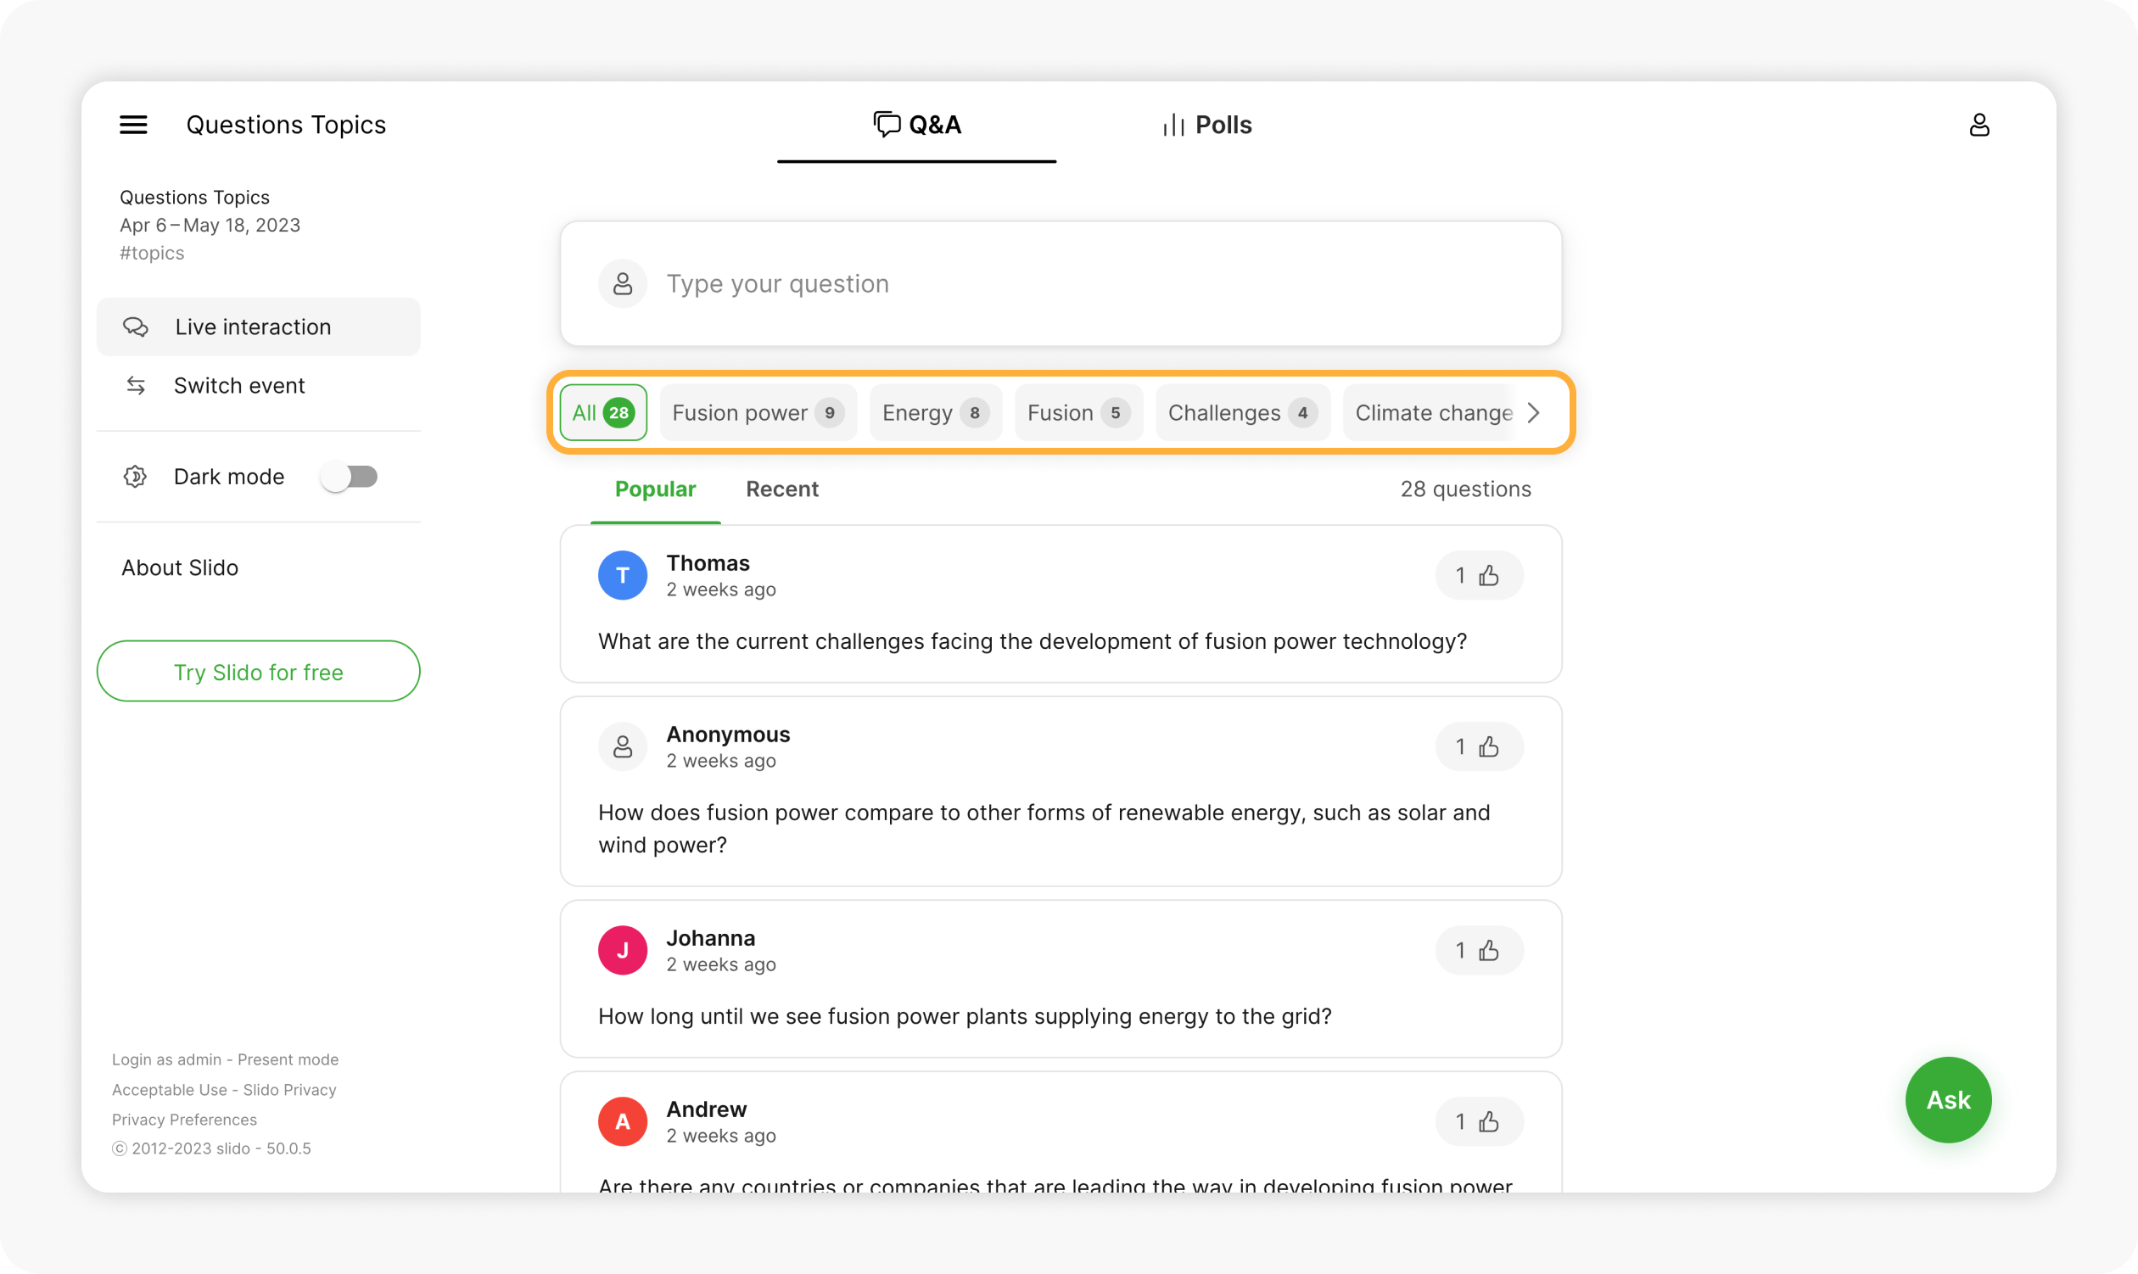This screenshot has width=2138, height=1274.
Task: Upvote Andrew's question
Action: coord(1479,1121)
